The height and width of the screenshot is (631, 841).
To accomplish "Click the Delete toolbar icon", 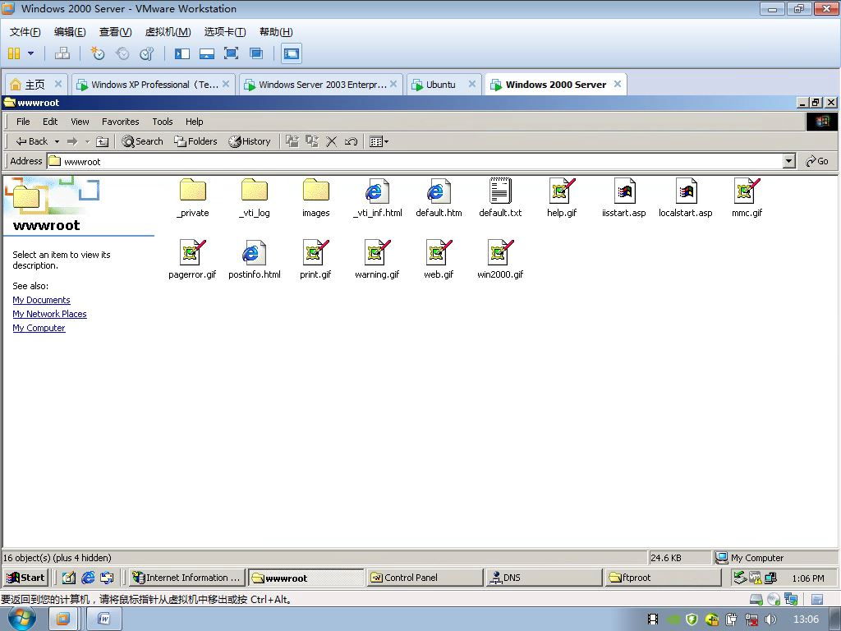I will pyautogui.click(x=332, y=141).
